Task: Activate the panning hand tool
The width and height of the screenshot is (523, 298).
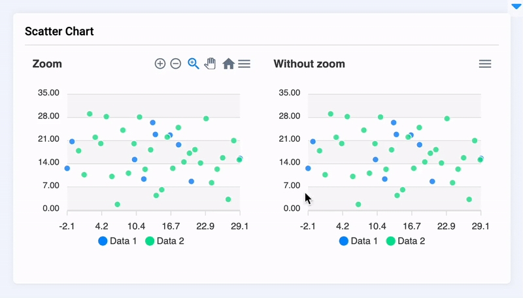Action: (x=210, y=63)
